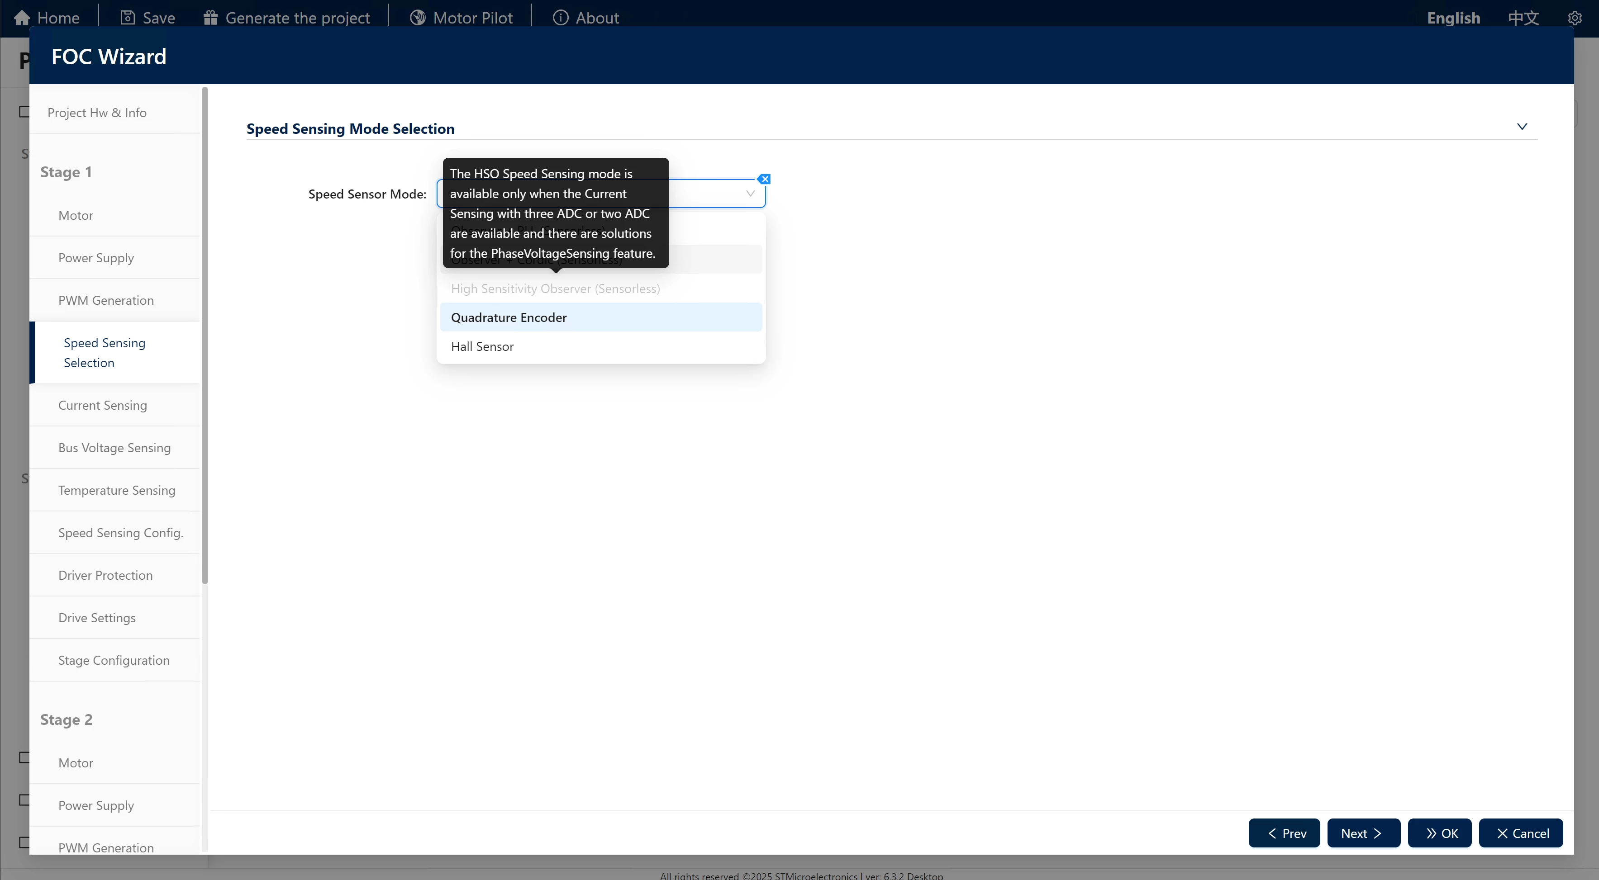The image size is (1599, 880).
Task: Select Hall Sensor option
Action: (601, 346)
